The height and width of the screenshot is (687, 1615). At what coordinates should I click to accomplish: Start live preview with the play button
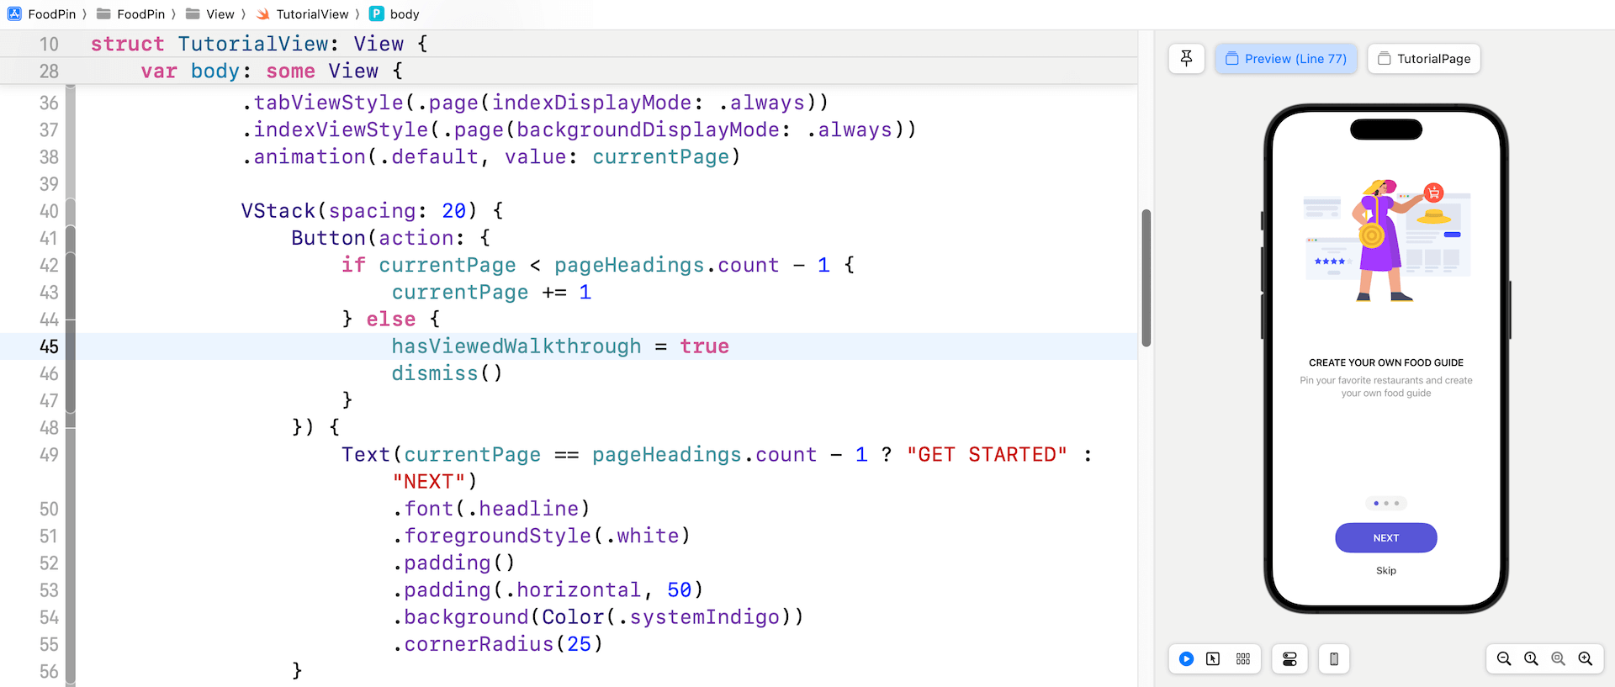pos(1186,659)
